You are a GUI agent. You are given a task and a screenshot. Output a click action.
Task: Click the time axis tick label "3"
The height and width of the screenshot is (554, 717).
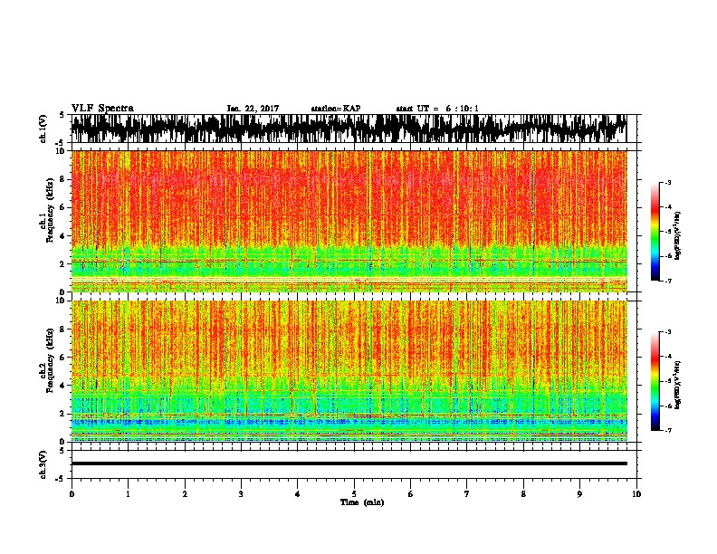click(x=241, y=494)
